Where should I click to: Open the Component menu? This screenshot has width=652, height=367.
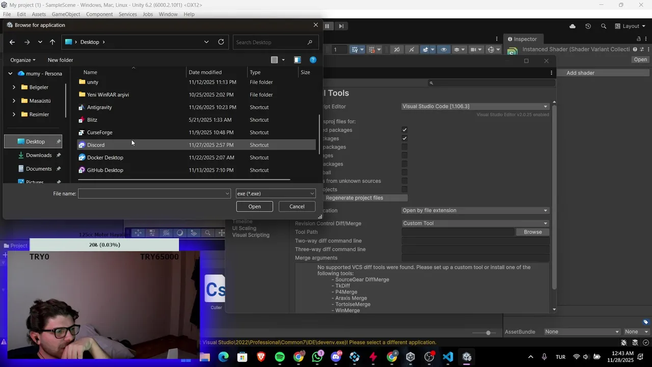click(x=99, y=14)
